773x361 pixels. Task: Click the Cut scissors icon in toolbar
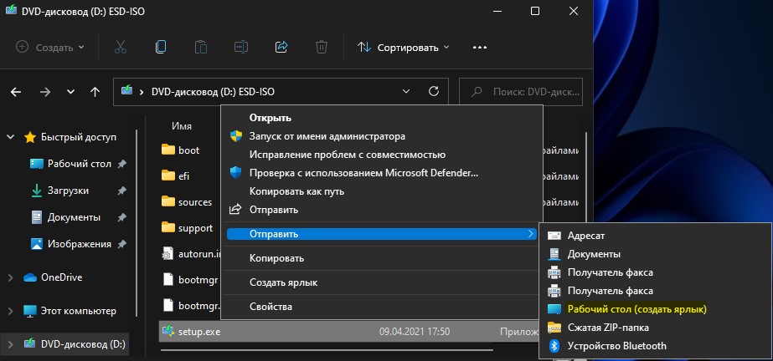[121, 48]
